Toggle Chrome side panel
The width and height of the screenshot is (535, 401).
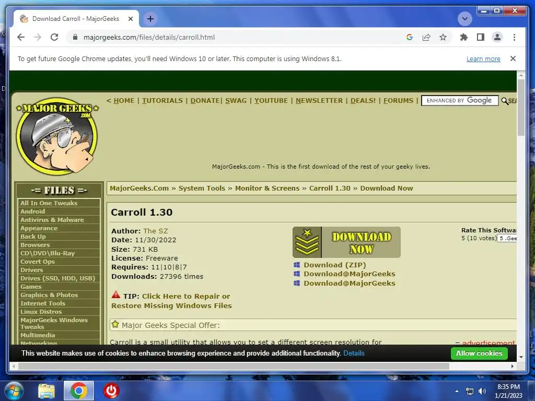coord(481,37)
